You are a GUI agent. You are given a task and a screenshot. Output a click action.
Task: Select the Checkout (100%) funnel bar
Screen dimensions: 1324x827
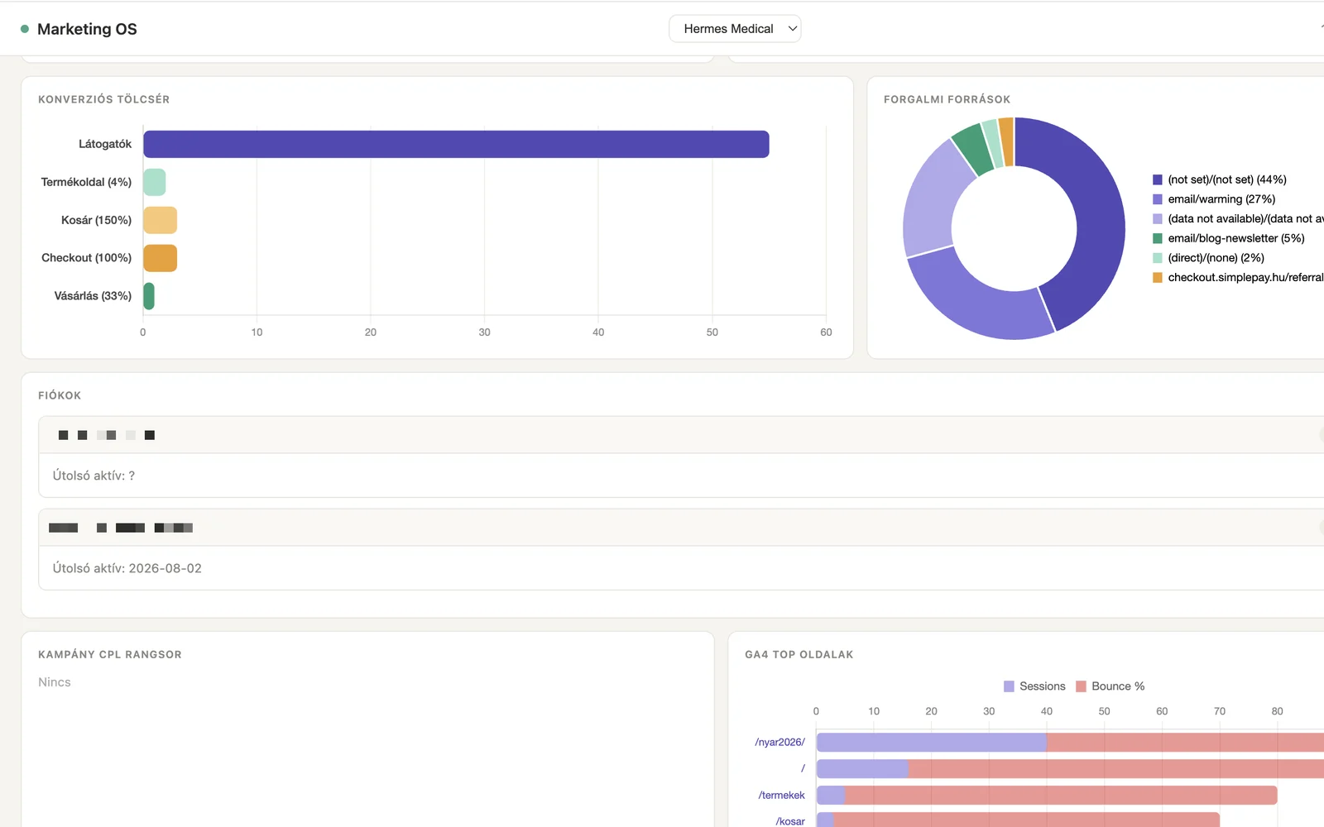coord(160,258)
